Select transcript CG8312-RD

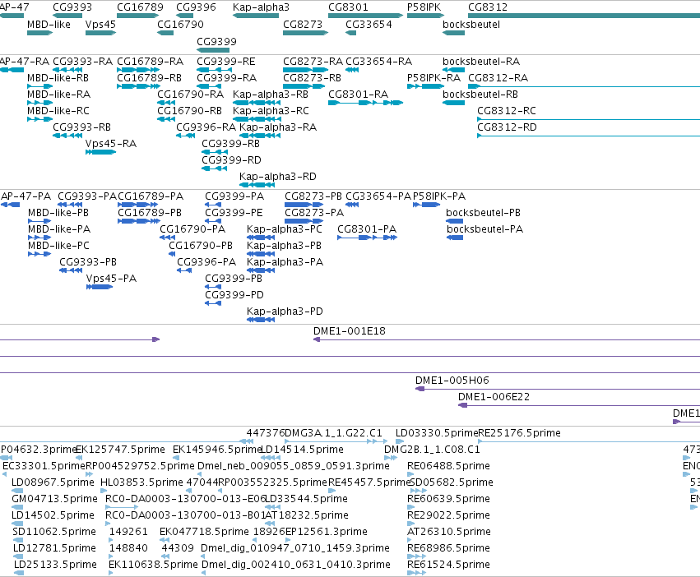click(507, 127)
